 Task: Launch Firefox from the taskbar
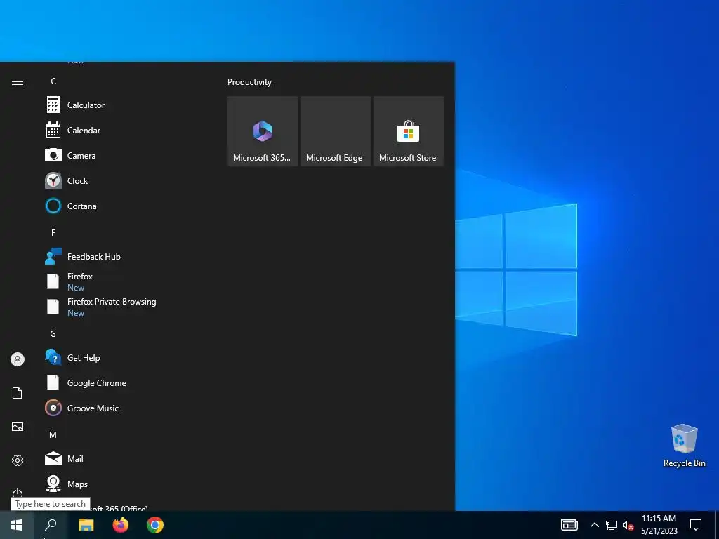tap(121, 525)
